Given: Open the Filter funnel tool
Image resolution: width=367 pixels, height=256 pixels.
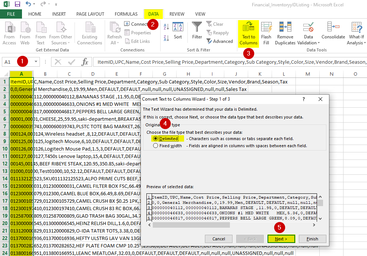Looking at the screenshot, I should (x=197, y=31).
